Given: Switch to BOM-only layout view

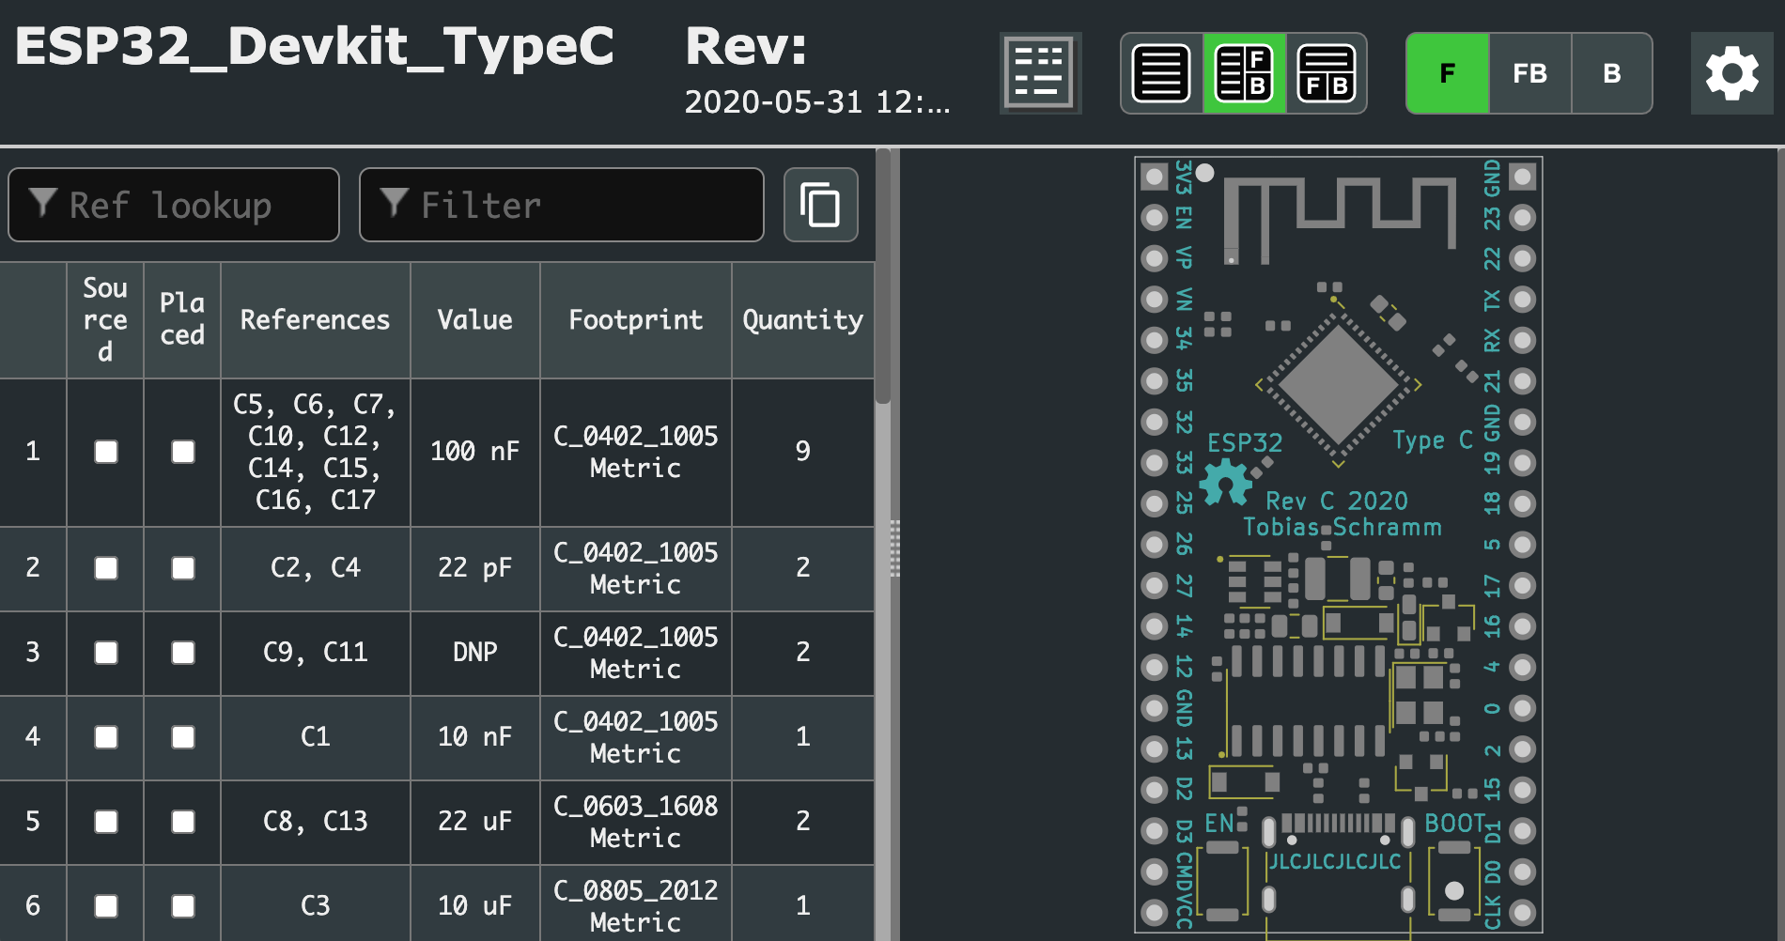Looking at the screenshot, I should (1162, 73).
